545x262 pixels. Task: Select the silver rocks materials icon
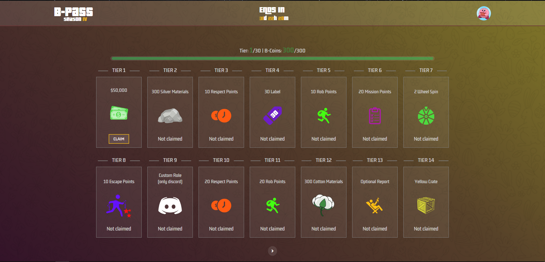pos(170,116)
